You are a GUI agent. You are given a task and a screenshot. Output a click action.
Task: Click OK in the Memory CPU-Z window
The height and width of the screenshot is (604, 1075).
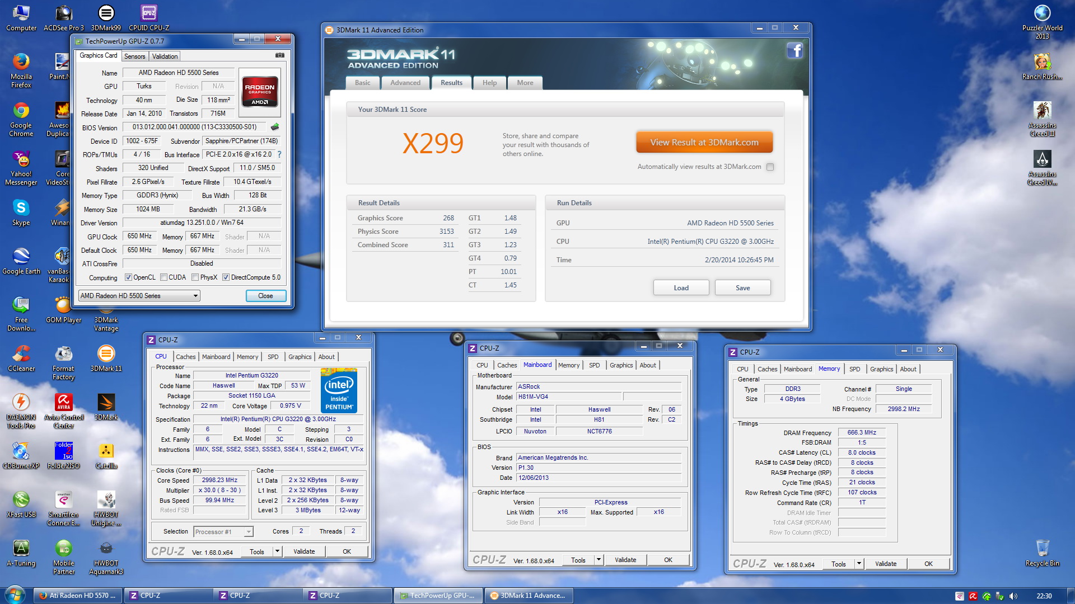click(928, 564)
